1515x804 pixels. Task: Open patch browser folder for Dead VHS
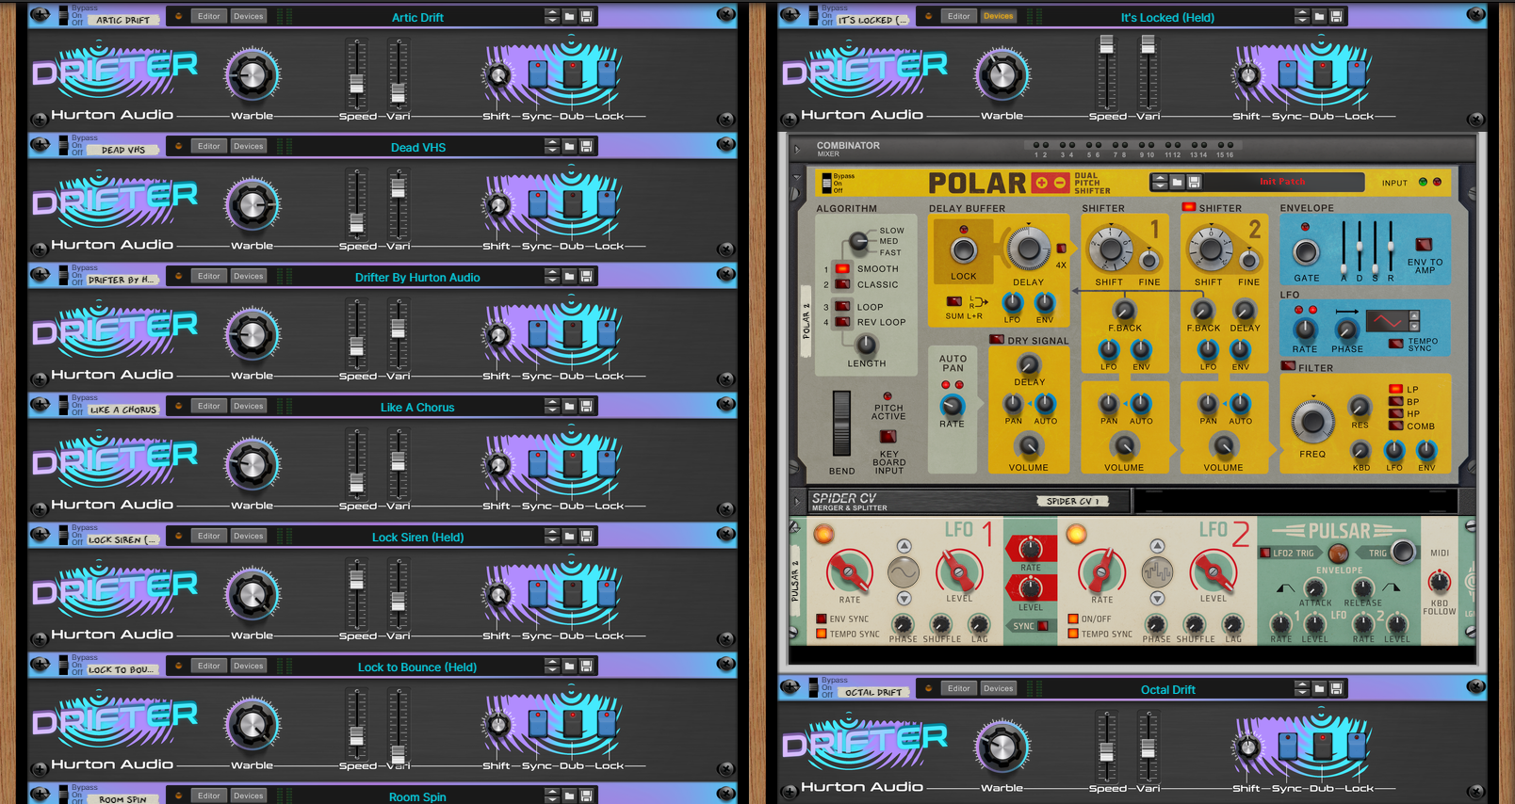[x=569, y=147]
